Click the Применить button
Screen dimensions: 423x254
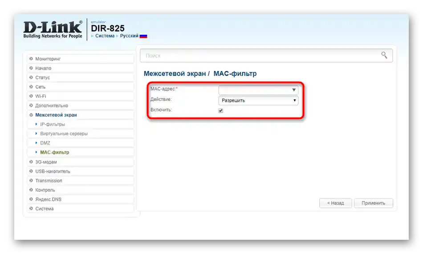coord(374,203)
